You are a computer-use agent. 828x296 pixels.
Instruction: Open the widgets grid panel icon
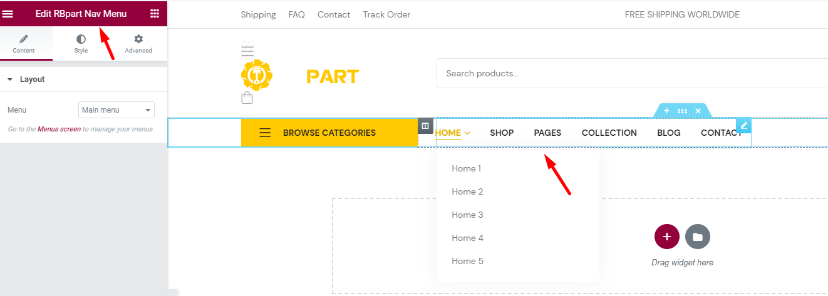(x=155, y=13)
